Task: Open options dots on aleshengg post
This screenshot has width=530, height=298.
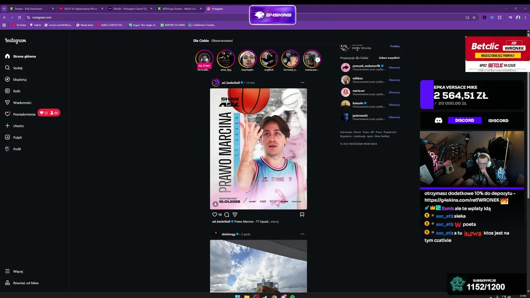Action: pos(302,234)
